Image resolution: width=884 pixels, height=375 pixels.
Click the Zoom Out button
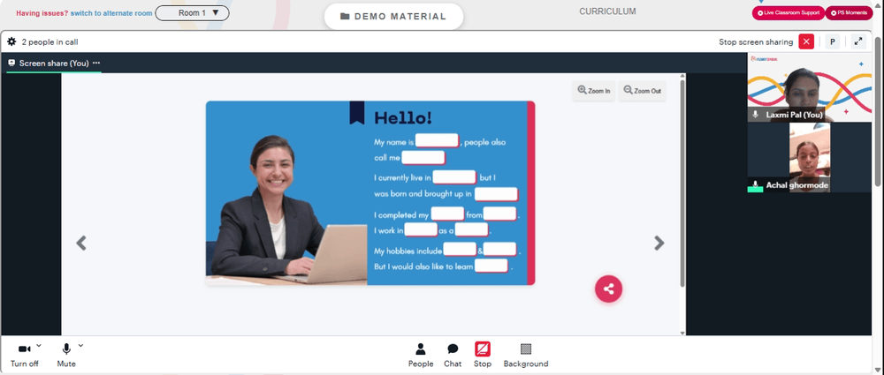(642, 91)
